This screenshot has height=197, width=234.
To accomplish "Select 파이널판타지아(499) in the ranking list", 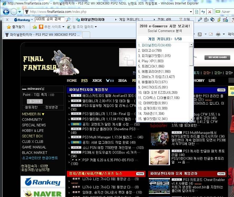I will [x=155, y=45].
